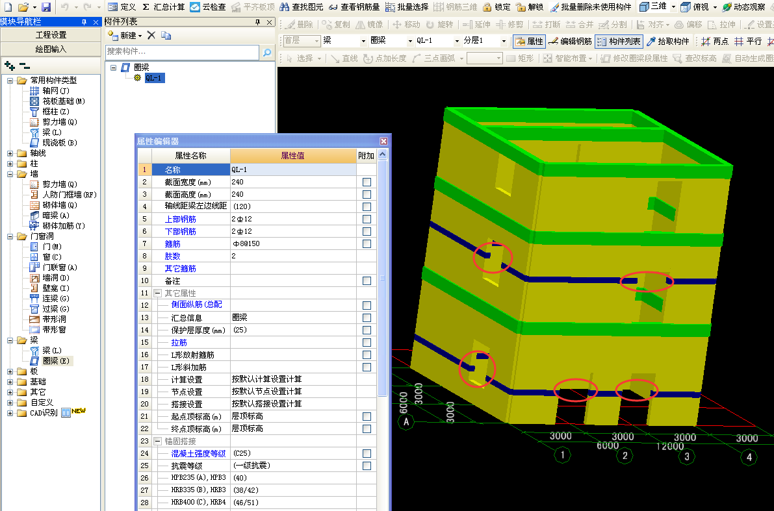Click the 属性值 column header
The width and height of the screenshot is (774, 511).
(x=293, y=155)
